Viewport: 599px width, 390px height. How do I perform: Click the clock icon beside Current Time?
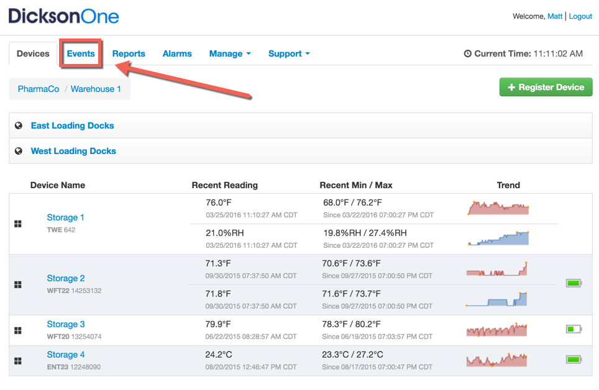click(468, 53)
